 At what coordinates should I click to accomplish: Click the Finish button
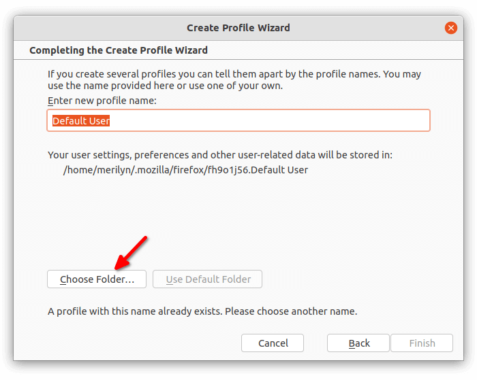pos(422,343)
